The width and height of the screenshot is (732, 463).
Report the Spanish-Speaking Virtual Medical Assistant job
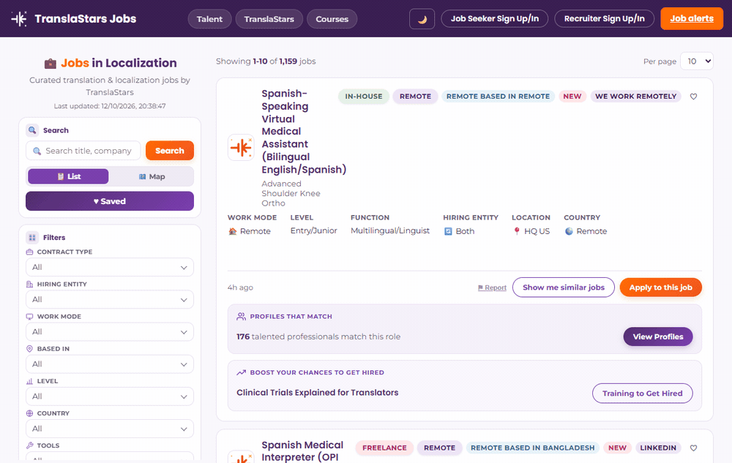coord(492,287)
